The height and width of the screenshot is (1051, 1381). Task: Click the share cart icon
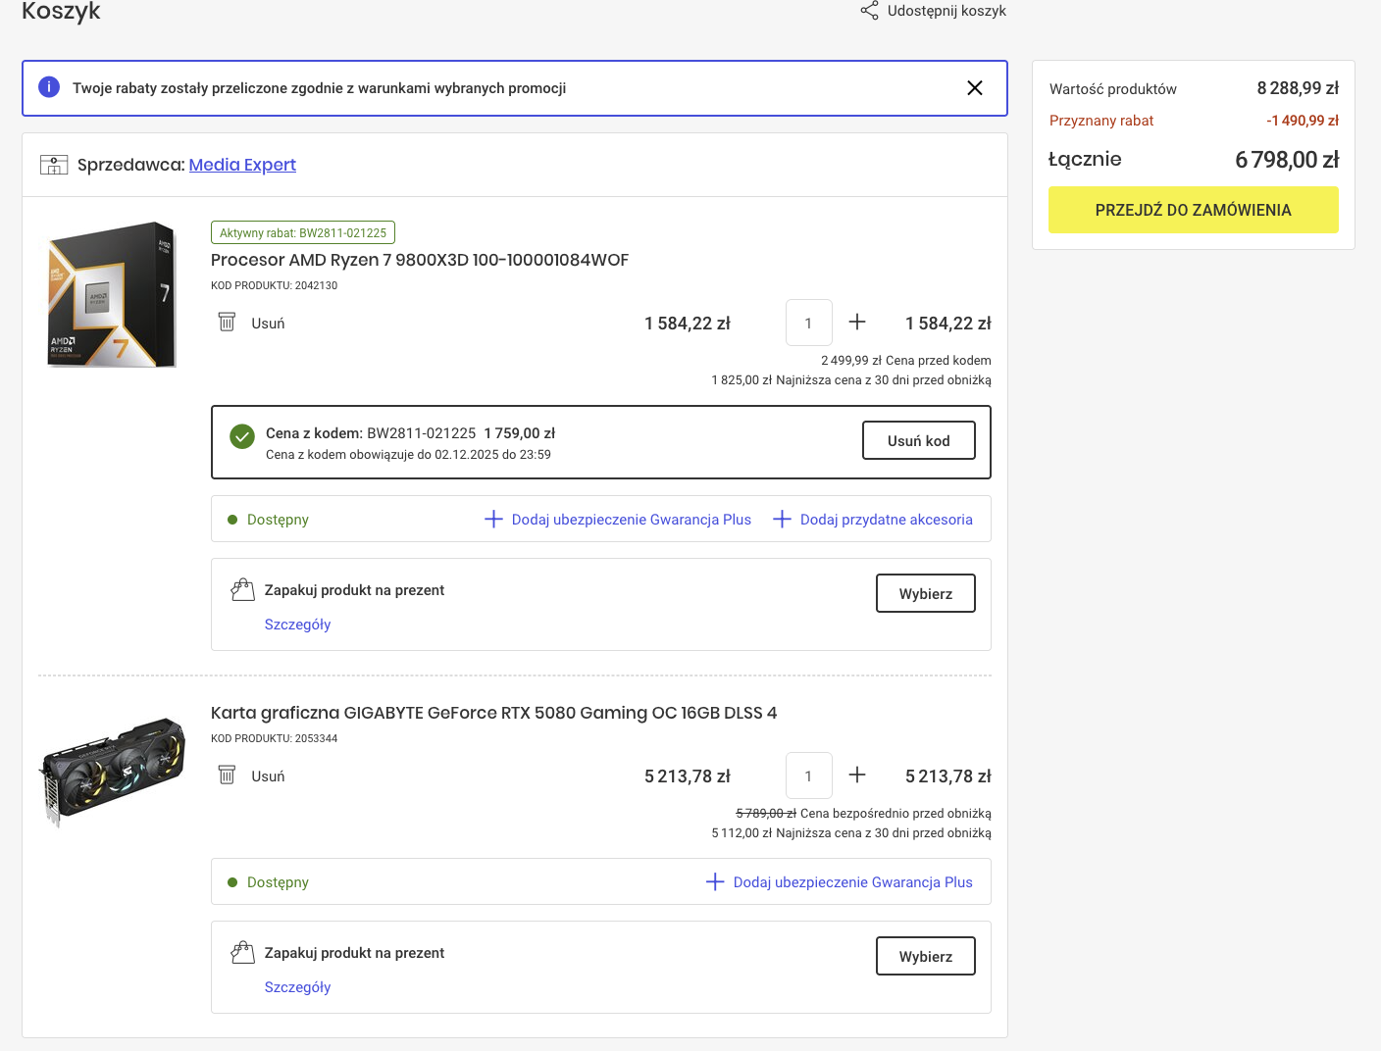click(x=869, y=11)
